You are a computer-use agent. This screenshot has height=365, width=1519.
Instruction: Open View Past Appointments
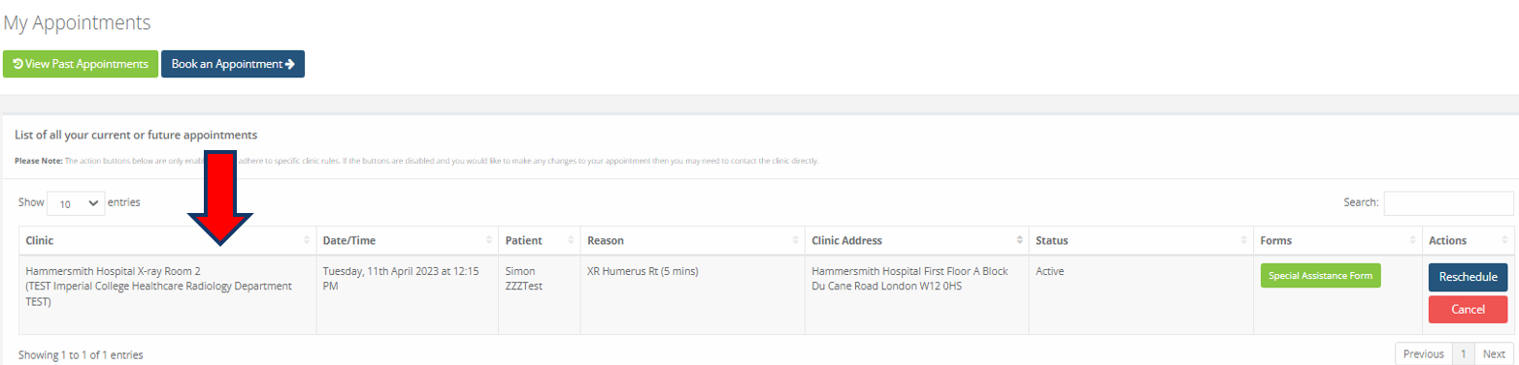[x=81, y=64]
